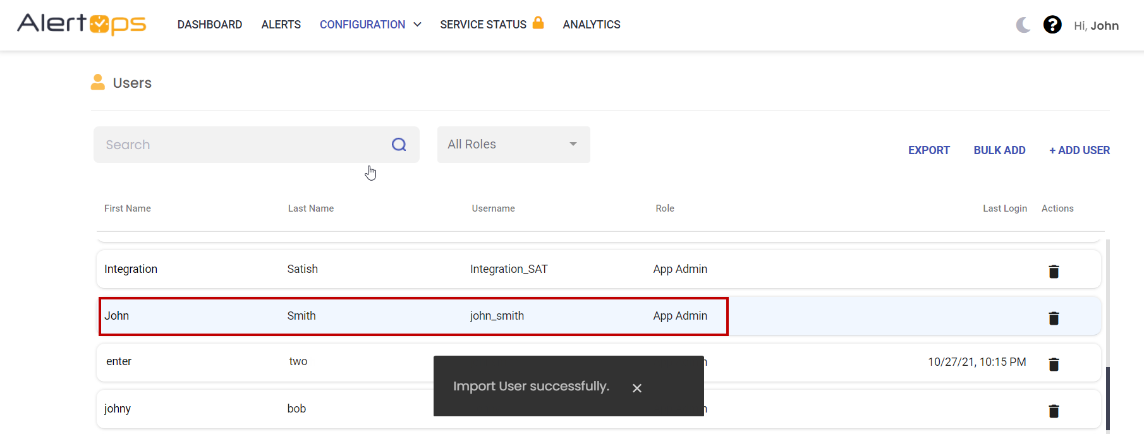Open the Analytics page
The width and height of the screenshot is (1144, 434).
(592, 25)
